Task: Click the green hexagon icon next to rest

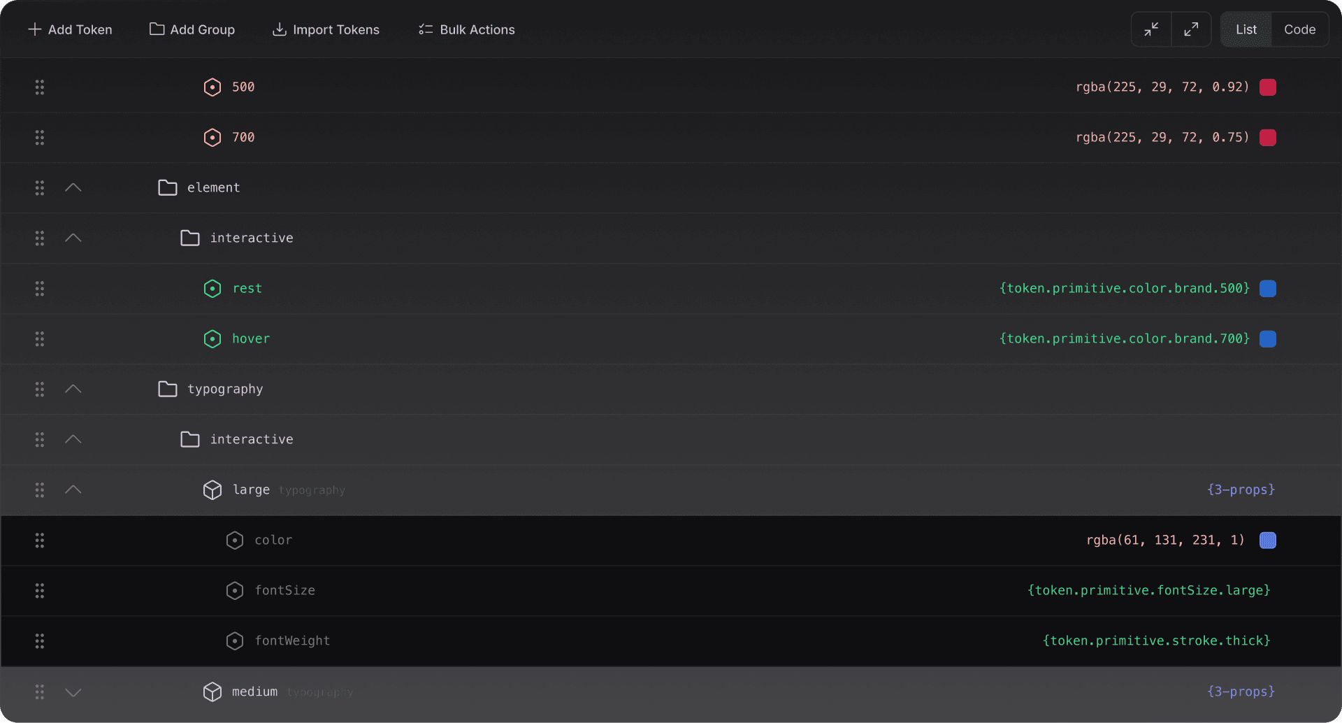Action: [x=212, y=289]
